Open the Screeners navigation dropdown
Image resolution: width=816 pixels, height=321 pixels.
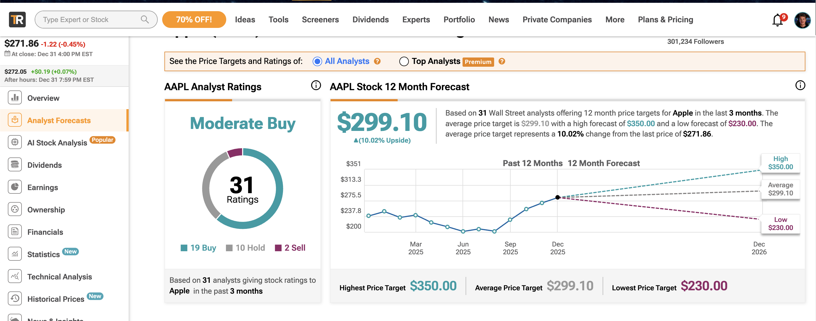320,20
